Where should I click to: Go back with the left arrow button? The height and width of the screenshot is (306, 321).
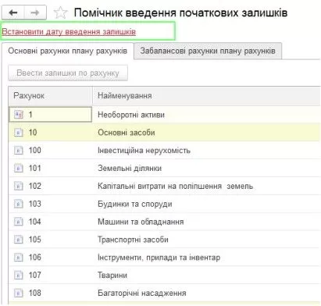(13, 12)
